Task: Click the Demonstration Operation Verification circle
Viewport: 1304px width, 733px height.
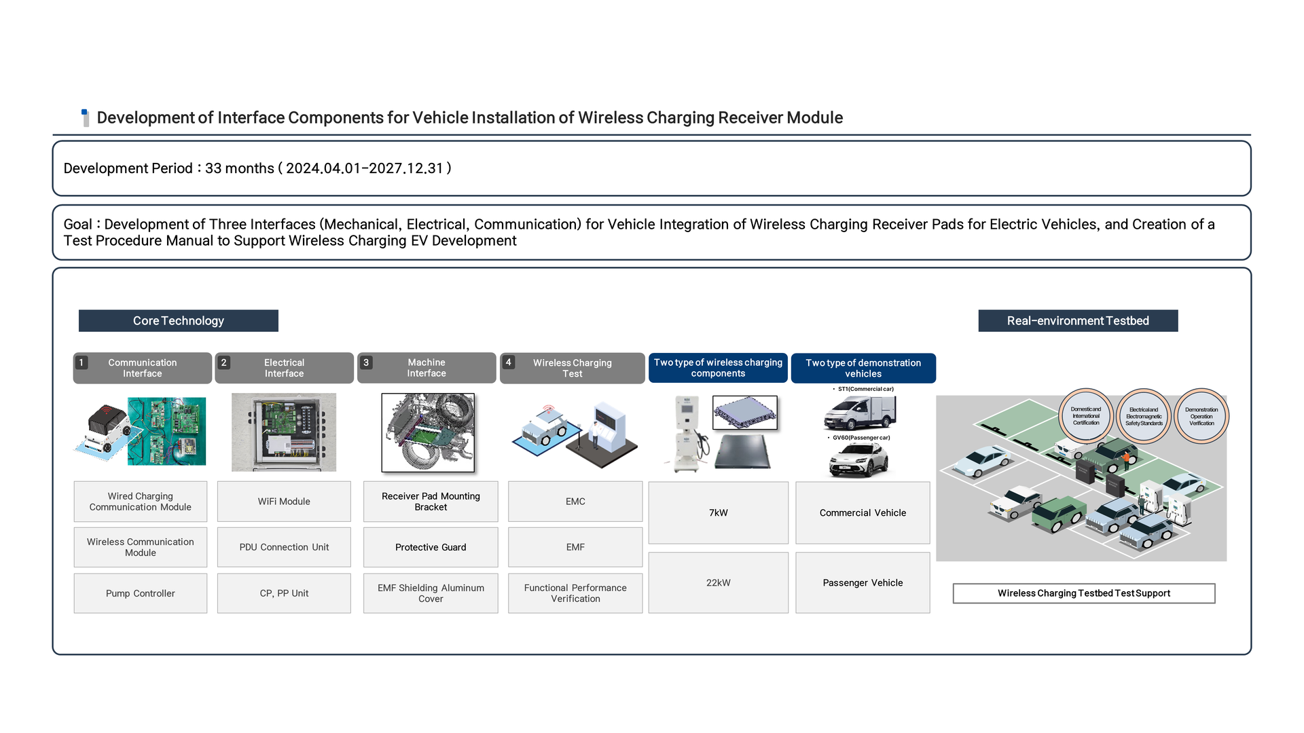Action: click(1201, 416)
